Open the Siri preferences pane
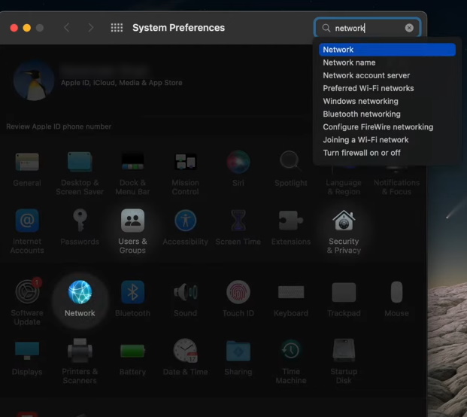This screenshot has height=417, width=467. [x=238, y=162]
